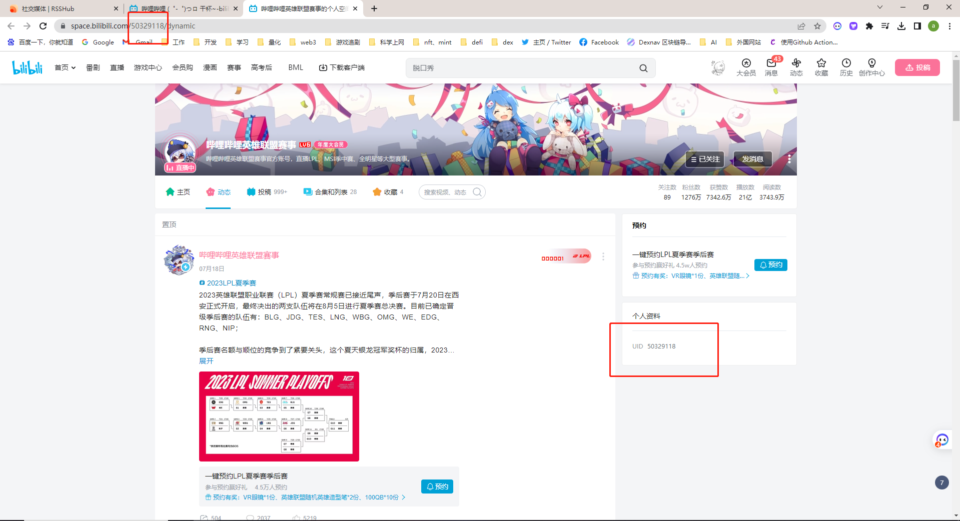Image resolution: width=960 pixels, height=521 pixels.
Task: Open post author name 哔哩哔哩英雄联盟赛事
Action: point(239,255)
